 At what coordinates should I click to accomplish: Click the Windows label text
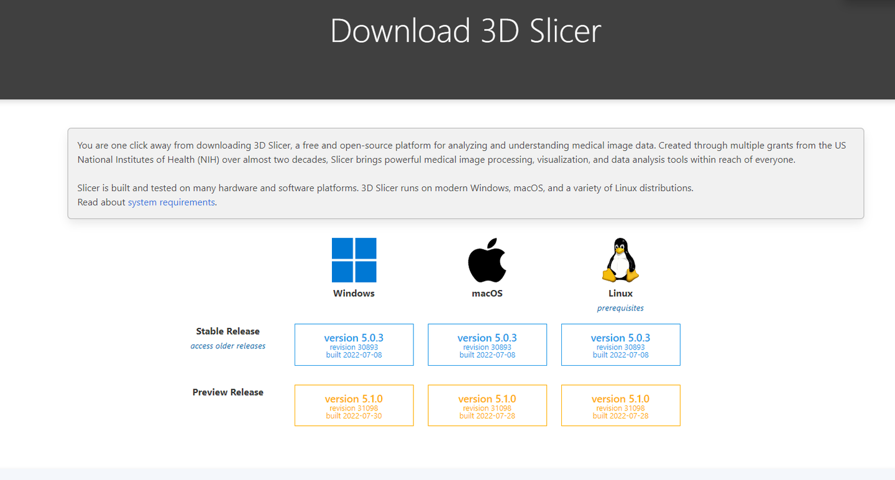tap(354, 293)
